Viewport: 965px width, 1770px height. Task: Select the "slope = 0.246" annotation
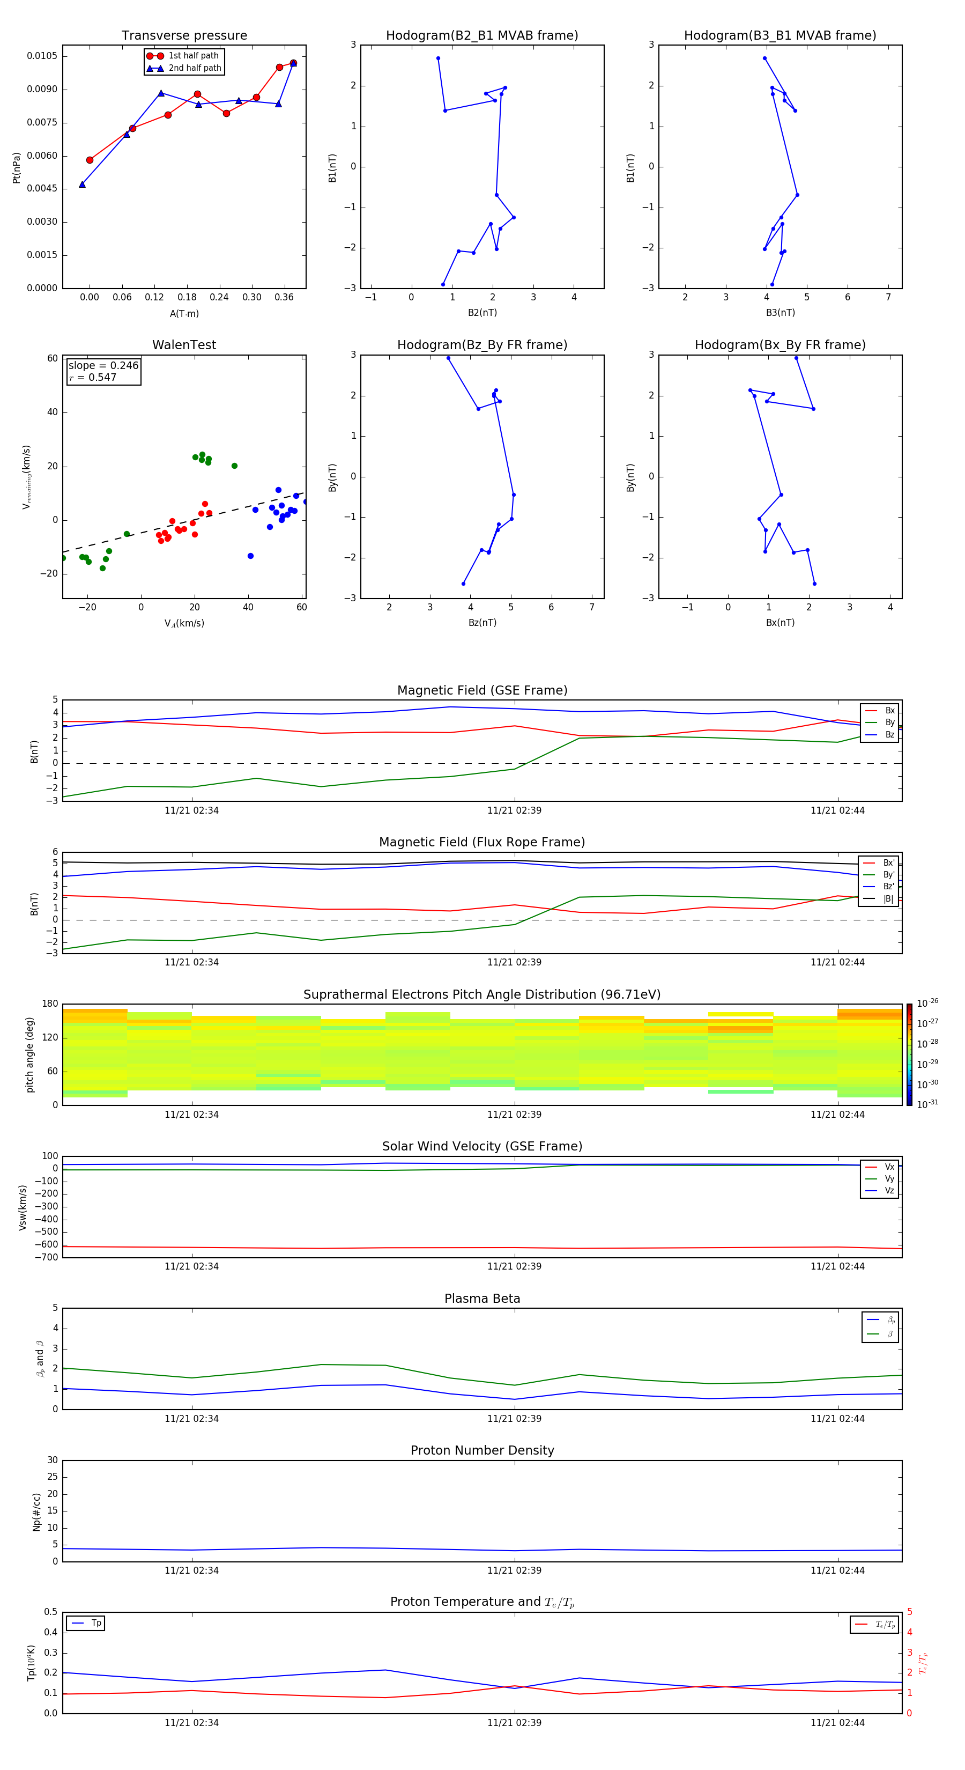pyautogui.click(x=103, y=366)
